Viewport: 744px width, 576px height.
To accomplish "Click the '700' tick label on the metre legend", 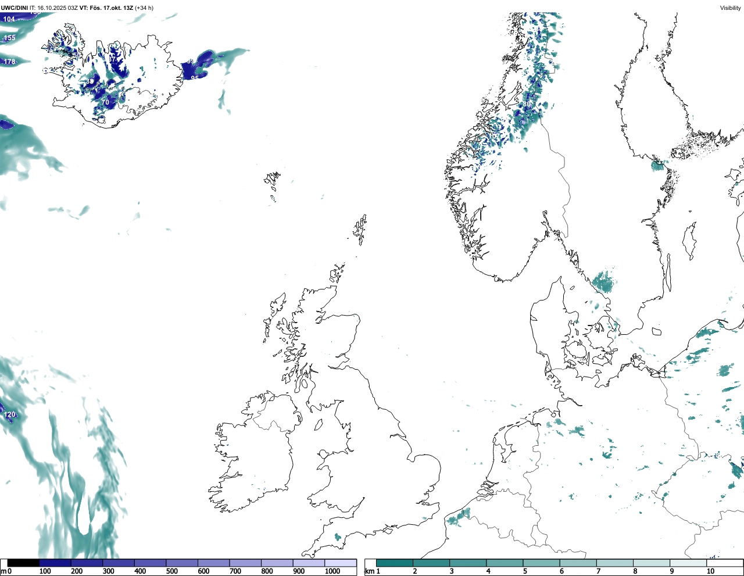I will pyautogui.click(x=235, y=571).
